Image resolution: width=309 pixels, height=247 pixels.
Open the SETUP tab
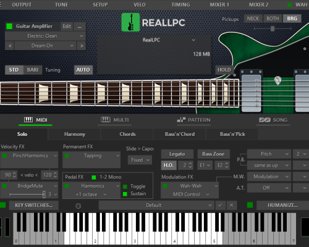click(100, 5)
